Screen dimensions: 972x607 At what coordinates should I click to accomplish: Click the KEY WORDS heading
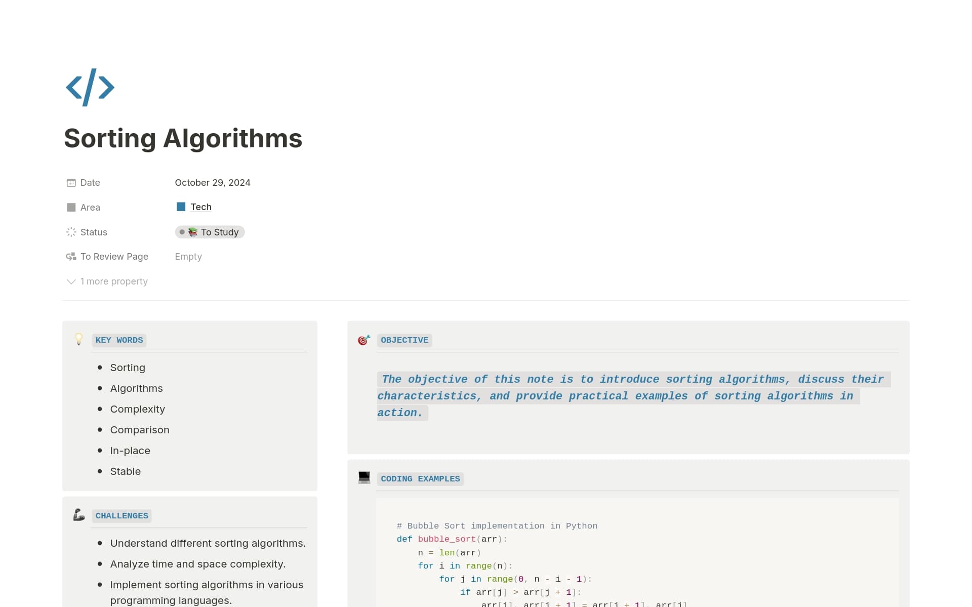(119, 340)
